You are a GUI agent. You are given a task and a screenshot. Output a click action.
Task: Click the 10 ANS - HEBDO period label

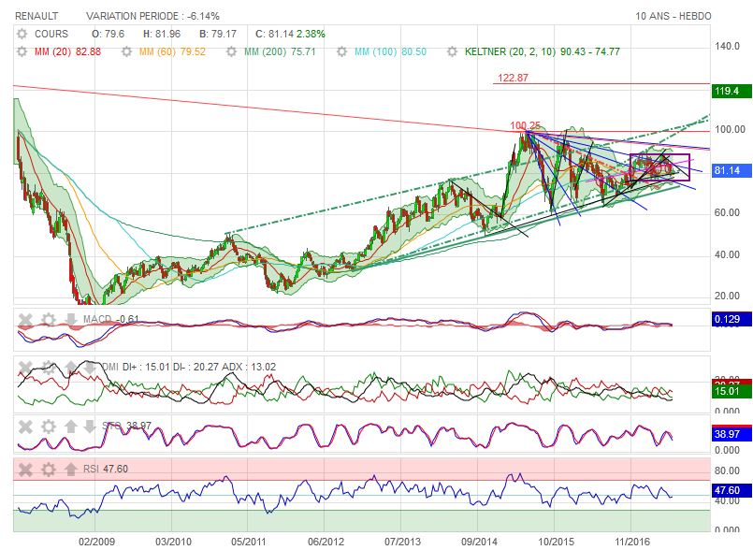pos(673,16)
